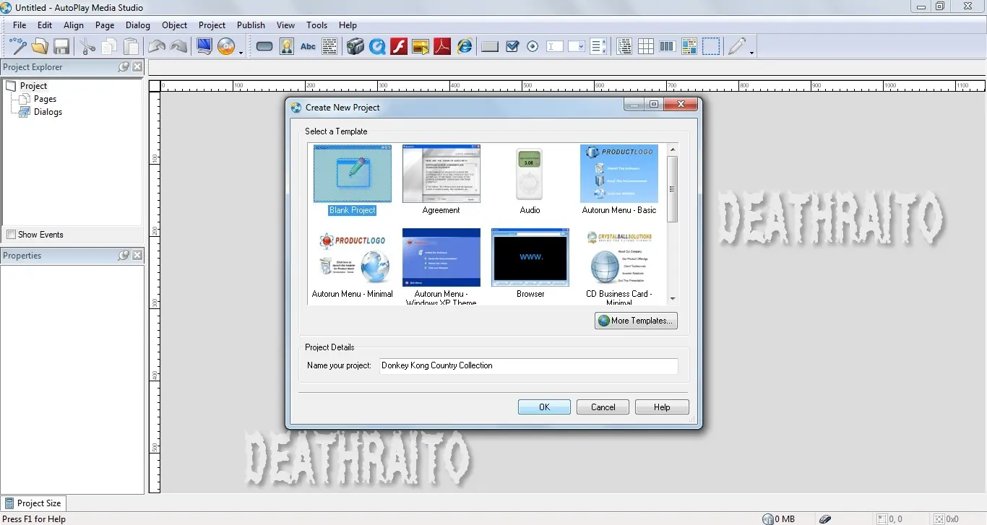Insert a Label object (Abc icon)

click(x=308, y=47)
